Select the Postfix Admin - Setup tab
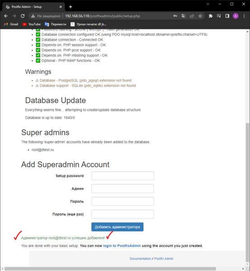Screen dimensions: 250x271 [x=34, y=7]
